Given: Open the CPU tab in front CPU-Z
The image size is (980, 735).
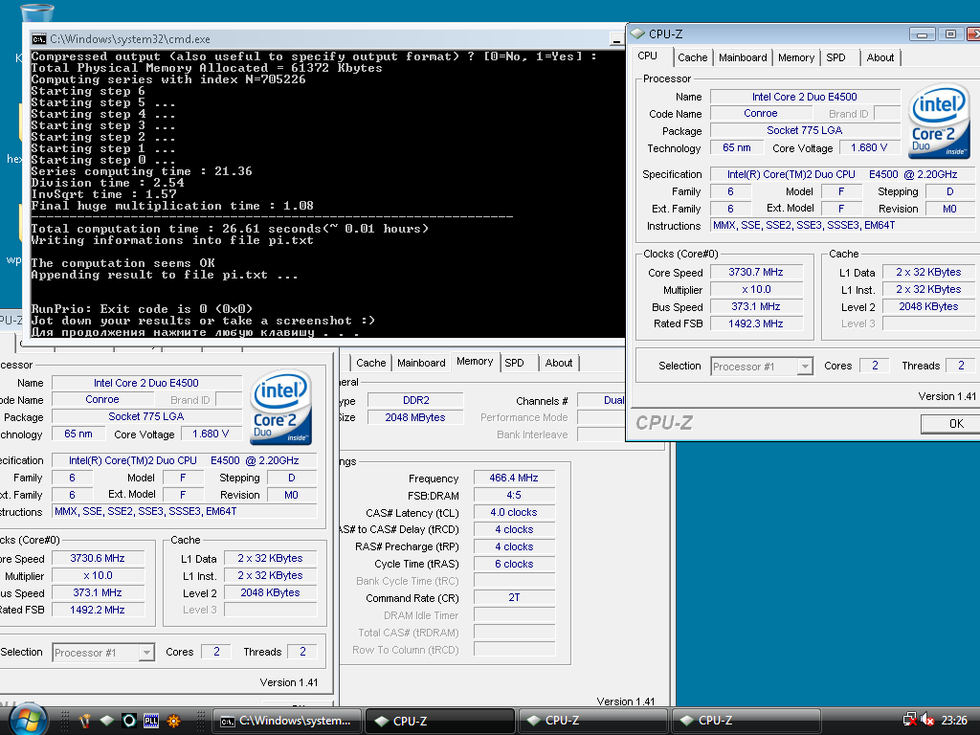Looking at the screenshot, I should pos(648,56).
